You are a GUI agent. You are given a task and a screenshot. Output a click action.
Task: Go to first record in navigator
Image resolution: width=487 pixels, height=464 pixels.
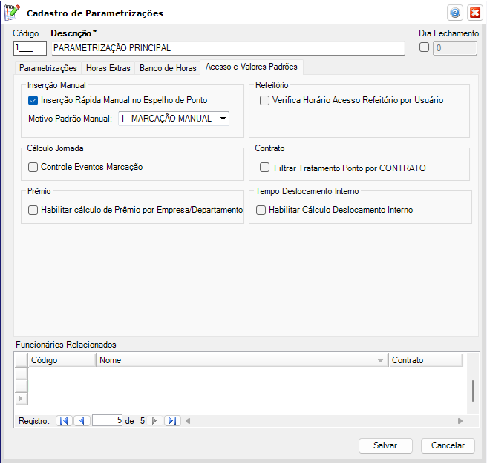[x=64, y=420]
